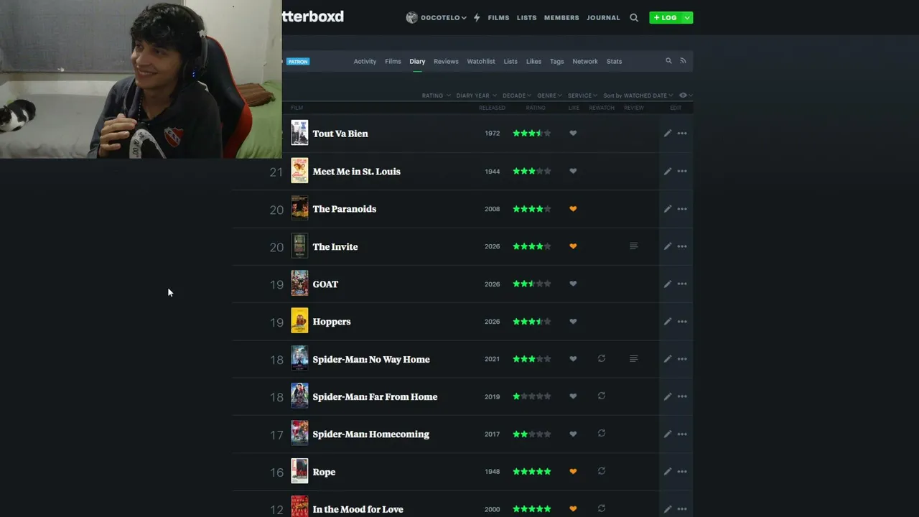Image resolution: width=919 pixels, height=517 pixels.
Task: Open the SERVICE filter dropdown
Action: pos(582,96)
